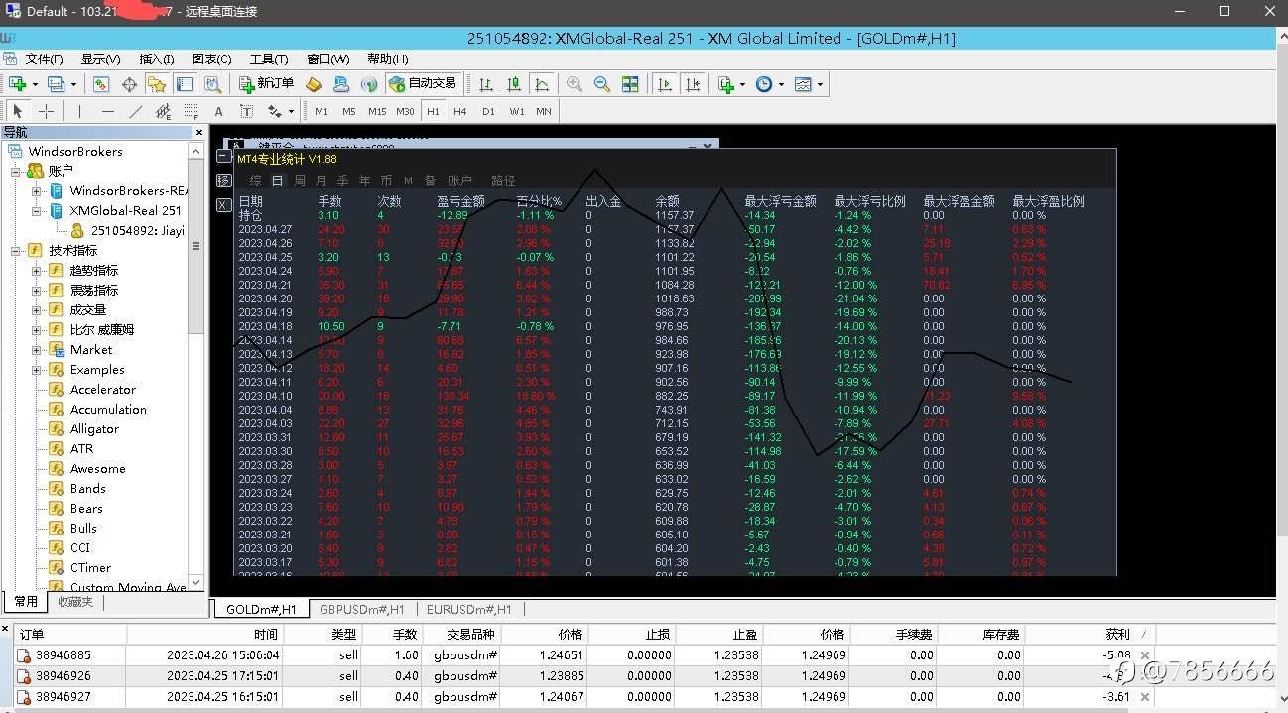The image size is (1288, 713).
Task: Select the 月 period in statistics panel
Action: (321, 180)
